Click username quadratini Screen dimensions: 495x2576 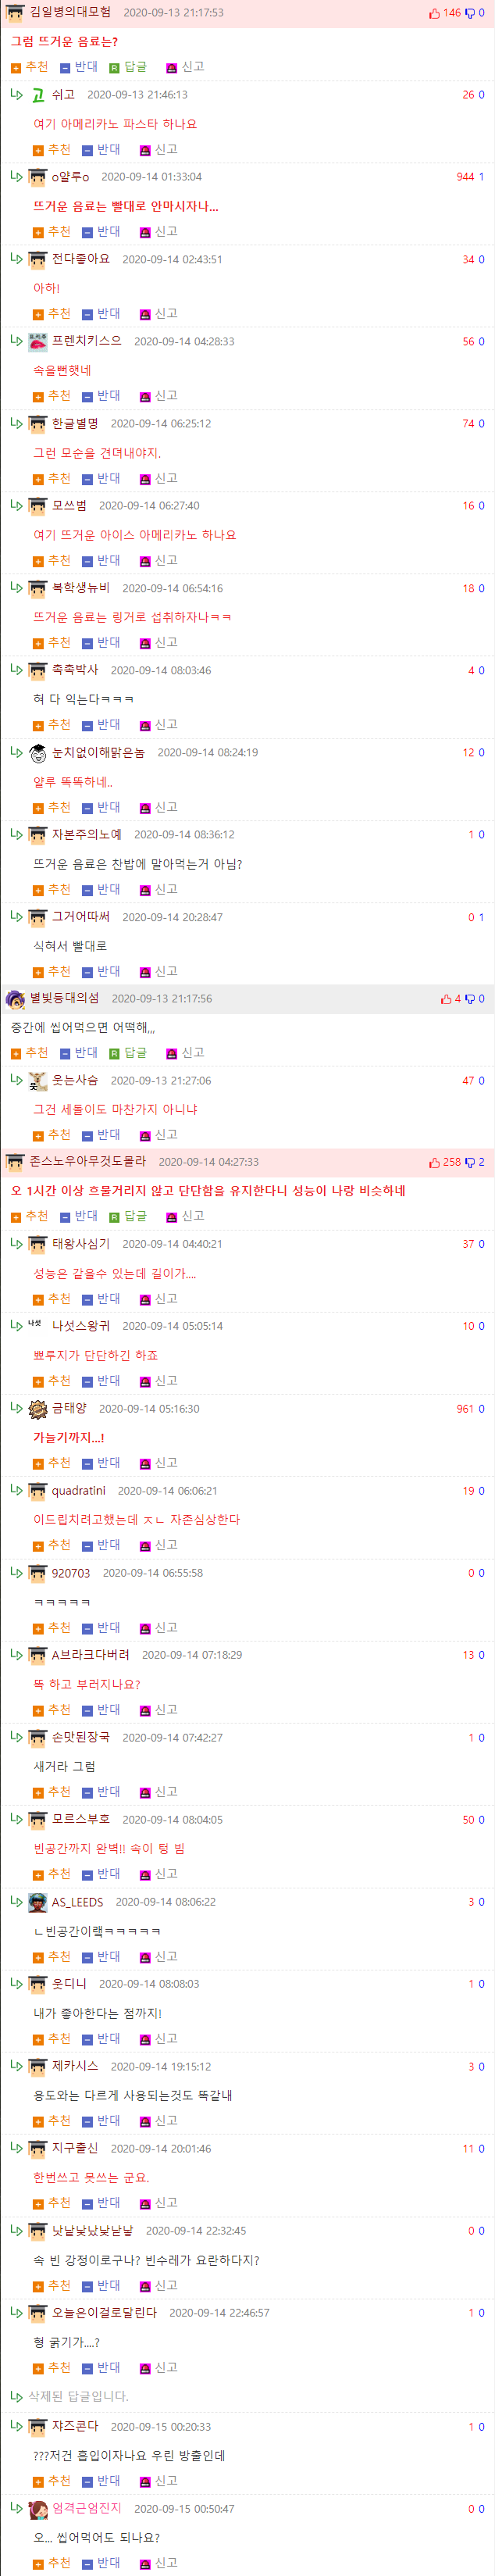tap(78, 1490)
